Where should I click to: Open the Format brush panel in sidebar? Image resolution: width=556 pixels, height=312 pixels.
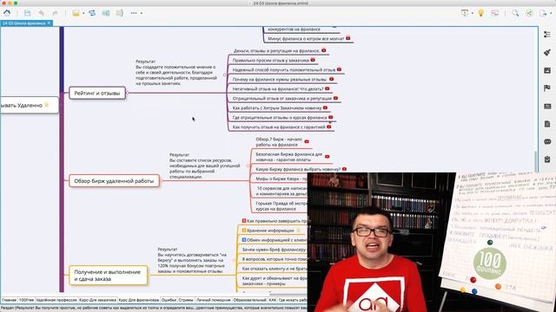(547, 52)
